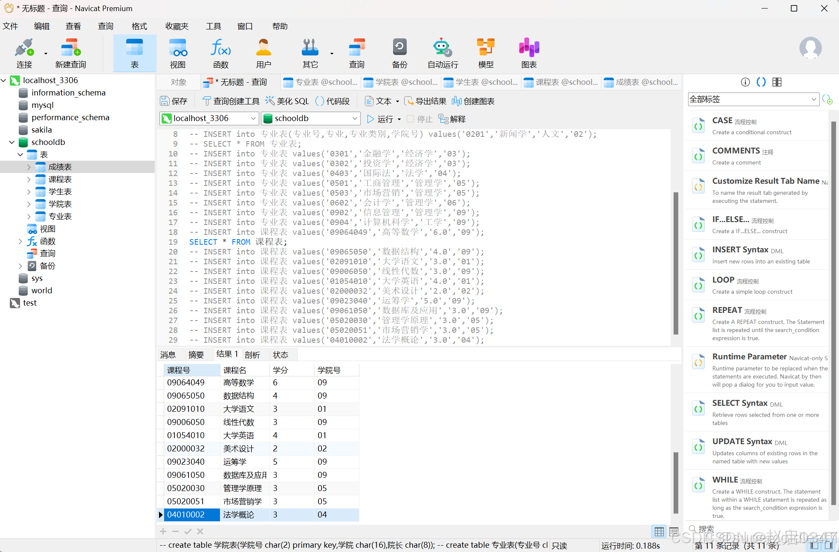This screenshot has height=552, width=839.
Task: Show the object information panel icon
Action: (745, 82)
